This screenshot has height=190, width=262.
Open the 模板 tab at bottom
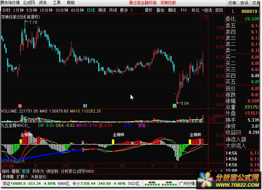click(16, 171)
